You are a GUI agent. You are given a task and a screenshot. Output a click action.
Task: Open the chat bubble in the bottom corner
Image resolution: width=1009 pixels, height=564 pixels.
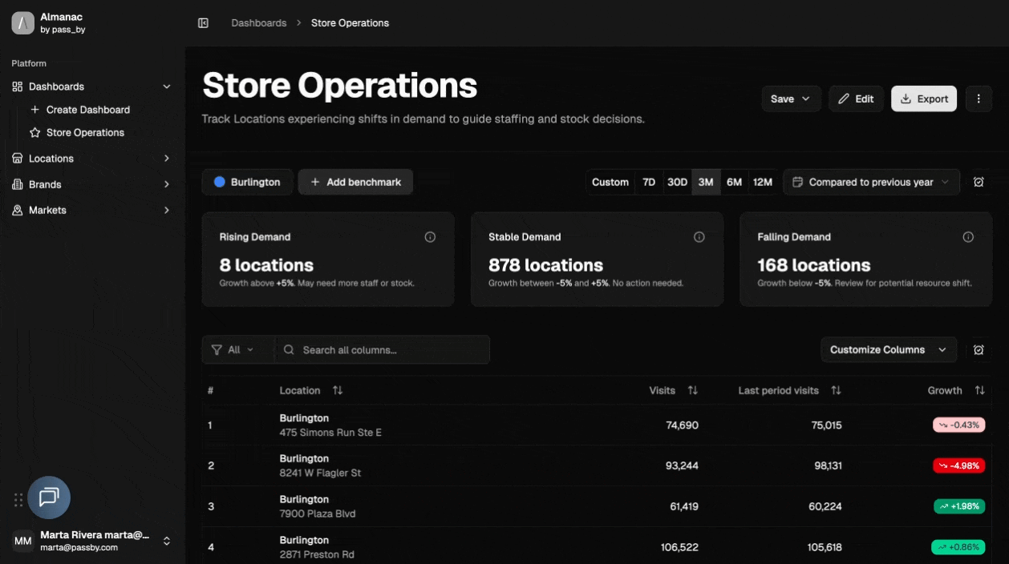coord(49,498)
